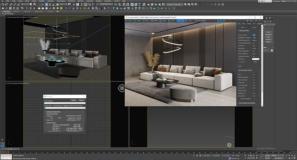Click the Unlink Selection tool icon
297x160 pixels.
(14, 4)
